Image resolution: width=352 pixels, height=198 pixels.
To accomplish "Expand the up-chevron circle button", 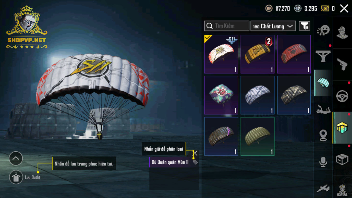I will point(16,158).
